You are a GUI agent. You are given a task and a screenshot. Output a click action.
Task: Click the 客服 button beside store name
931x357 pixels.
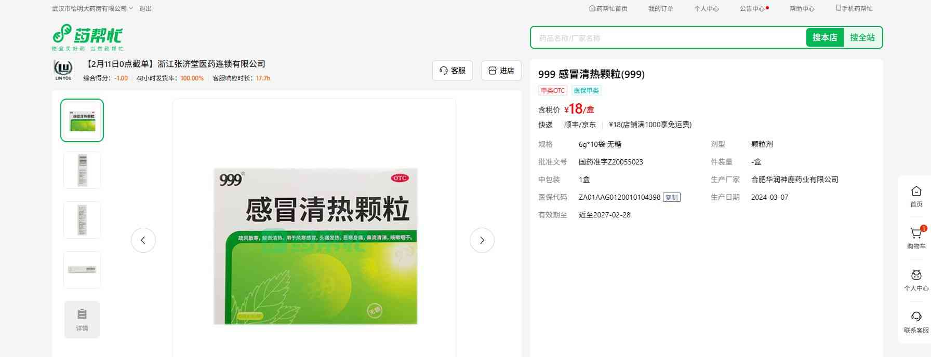tap(453, 71)
